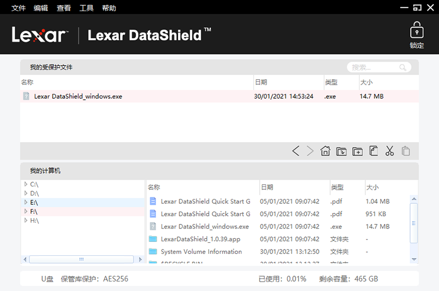The image size is (439, 291).
Task: Click the back arrow navigation icon
Action: (295, 151)
